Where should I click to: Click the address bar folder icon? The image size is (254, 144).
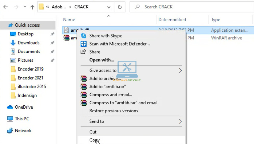pyautogui.click(x=41, y=7)
